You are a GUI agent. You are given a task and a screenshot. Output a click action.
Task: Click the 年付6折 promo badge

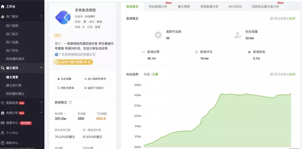26,123
